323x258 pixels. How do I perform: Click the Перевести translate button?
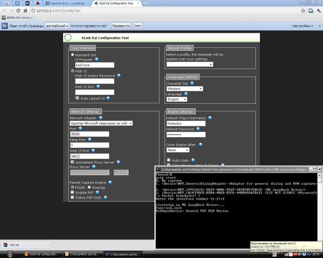click(x=121, y=25)
